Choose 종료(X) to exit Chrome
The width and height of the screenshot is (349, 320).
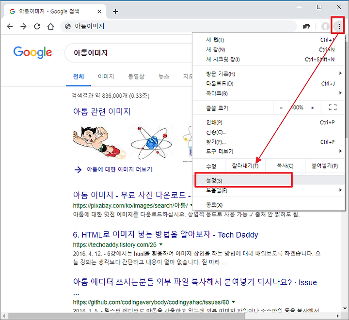269,205
